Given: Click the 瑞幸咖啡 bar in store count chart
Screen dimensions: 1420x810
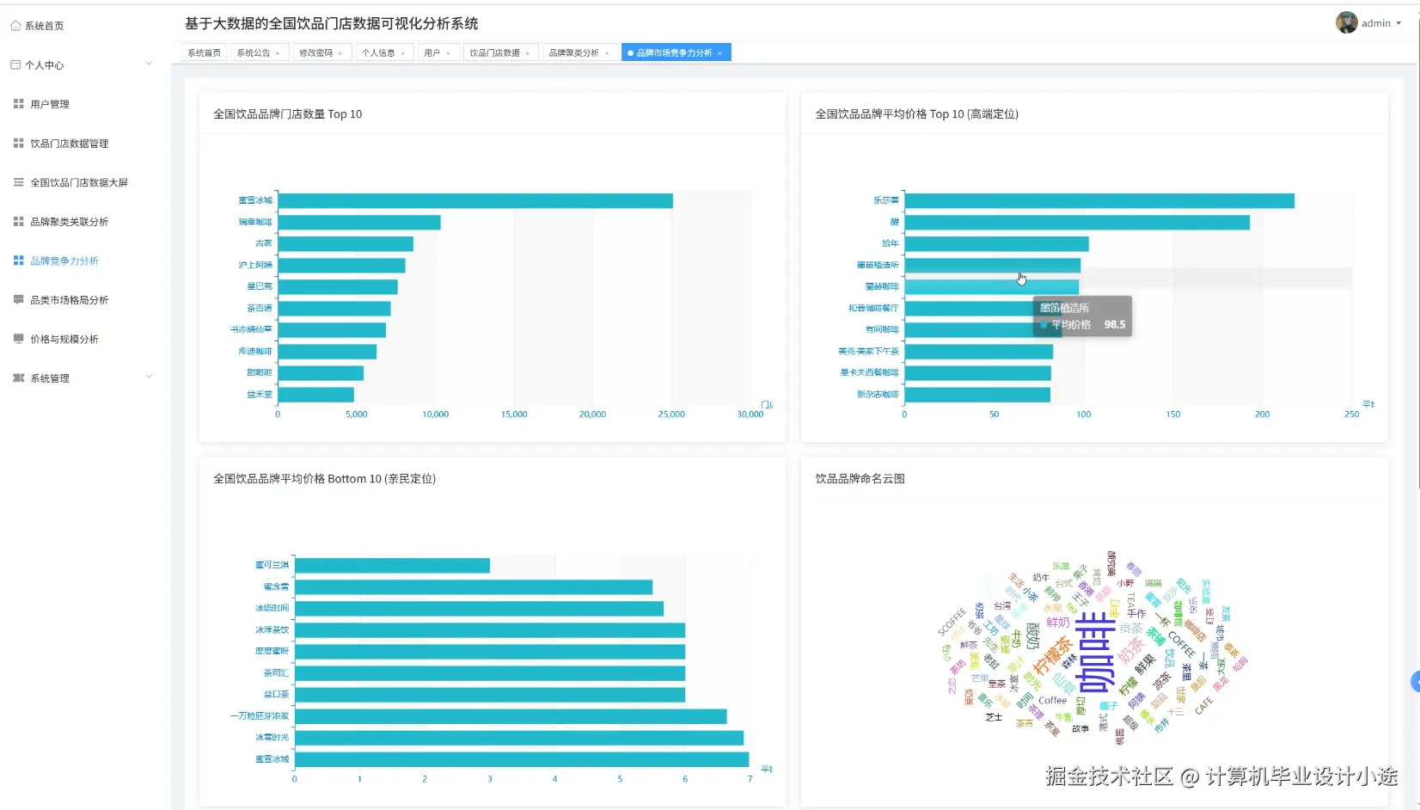Looking at the screenshot, I should (359, 223).
